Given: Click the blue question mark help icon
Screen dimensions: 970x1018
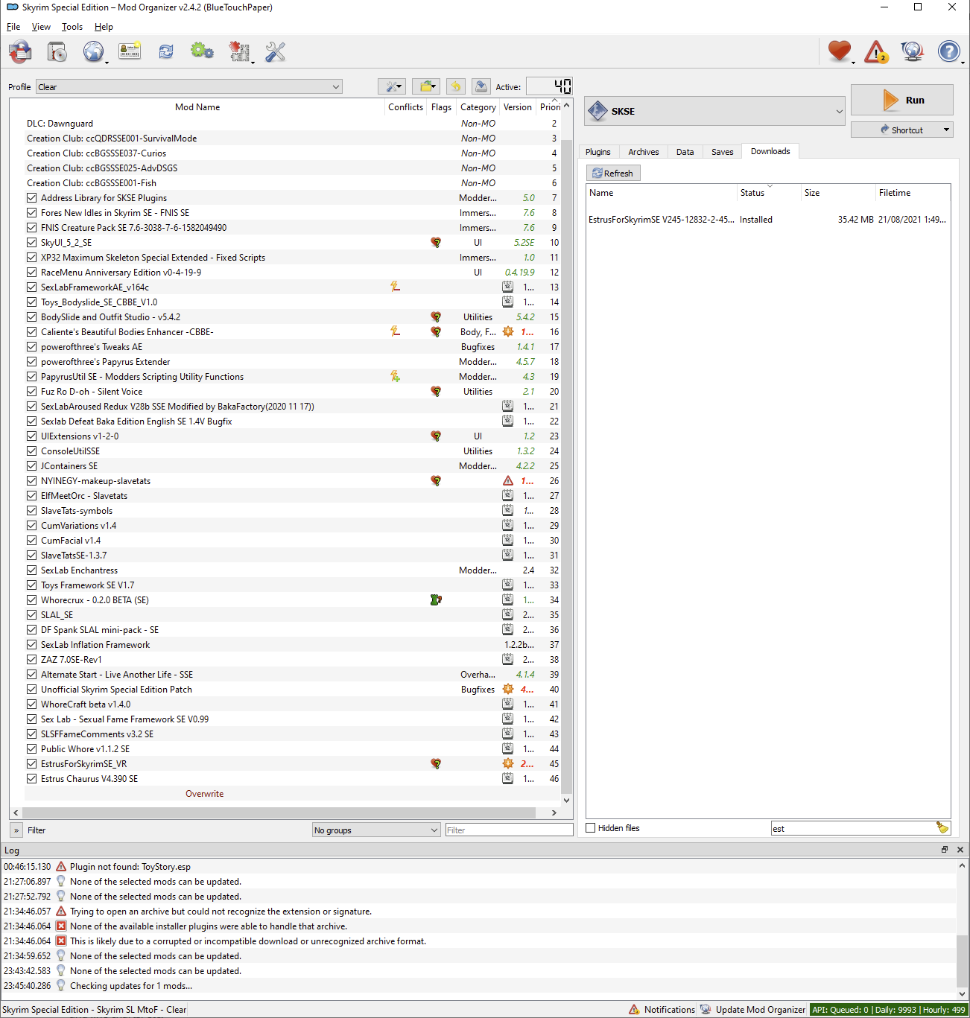Looking at the screenshot, I should tap(948, 51).
